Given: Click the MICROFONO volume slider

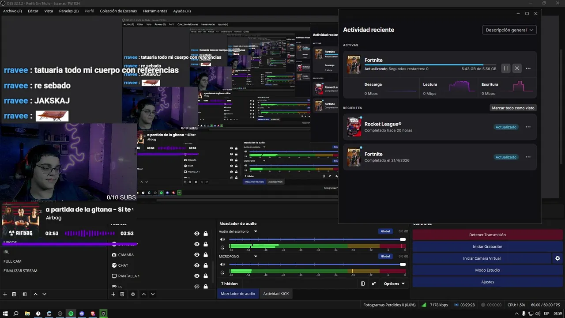Looking at the screenshot, I should coord(317,265).
